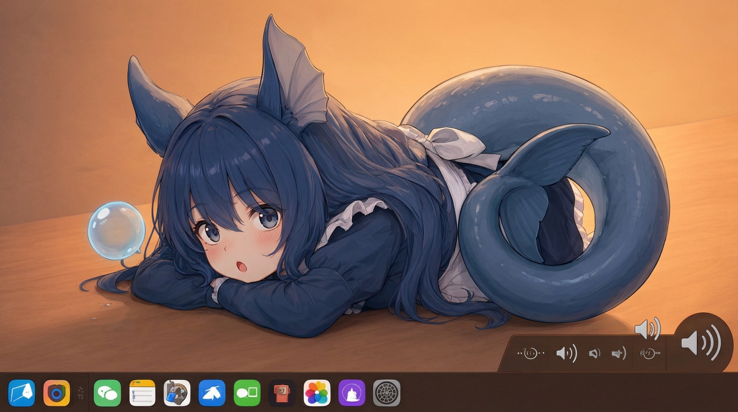Viewport: 738px width, 412px height.
Task: Select the smallest dim speaker in volume panel
Action: (594, 354)
